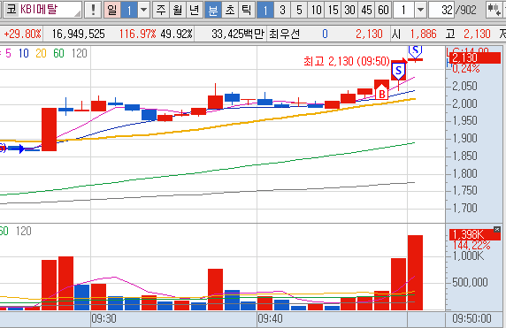Click the exclamation mark info button
Image resolution: width=506 pixels, height=328 pixels.
click(x=93, y=10)
